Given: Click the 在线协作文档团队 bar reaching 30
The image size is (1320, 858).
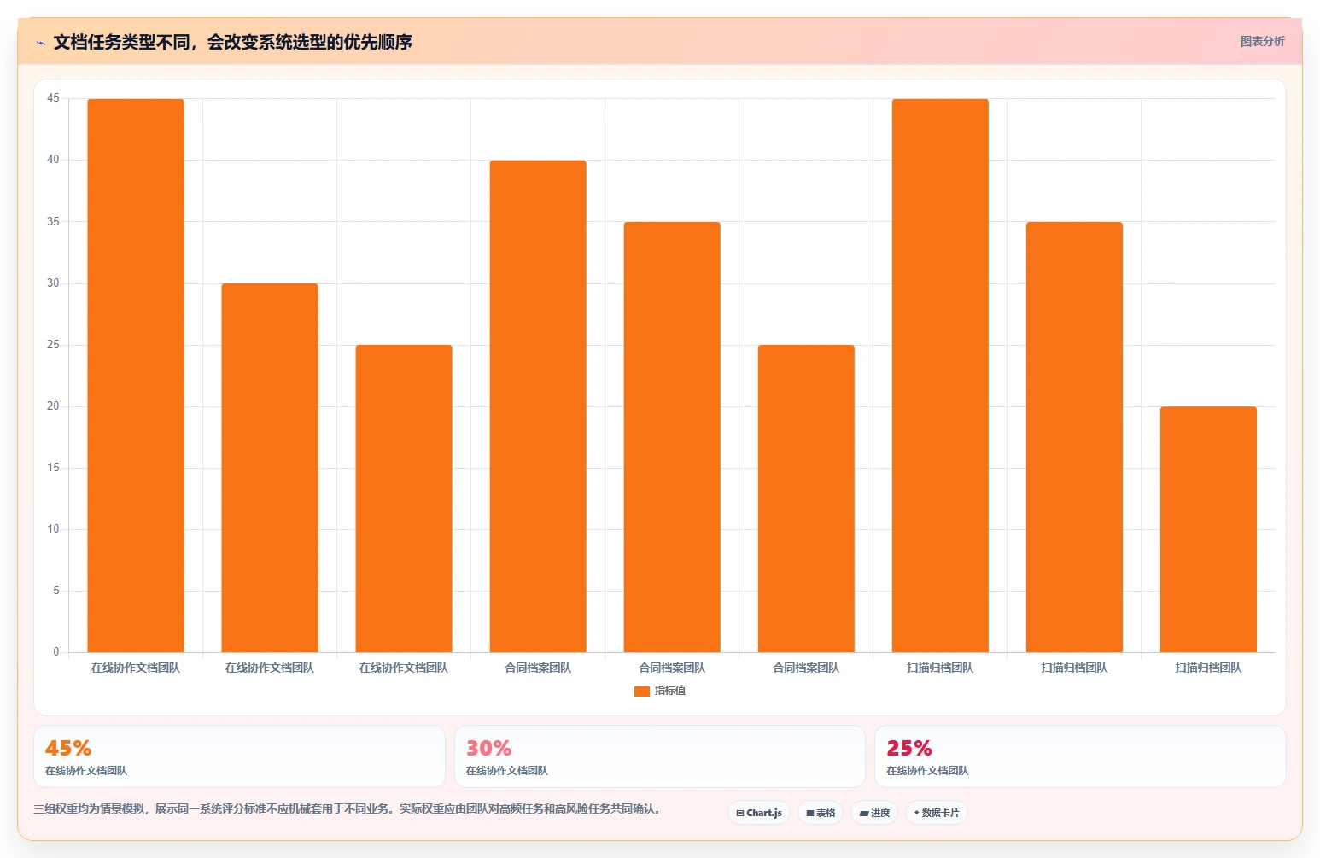Looking at the screenshot, I should 270,468.
